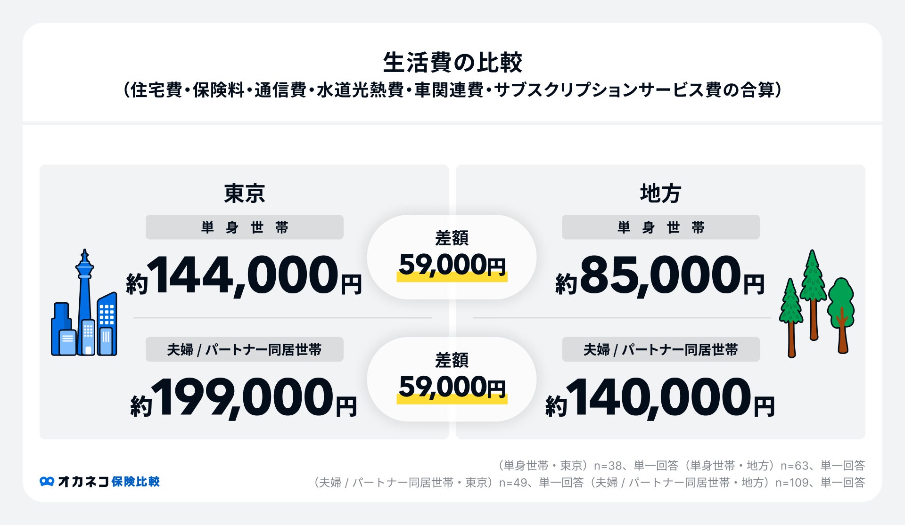Select Tokyo 夫婦/パートナー同居世帯 label
Image resolution: width=905 pixels, height=525 pixels.
[x=244, y=349]
